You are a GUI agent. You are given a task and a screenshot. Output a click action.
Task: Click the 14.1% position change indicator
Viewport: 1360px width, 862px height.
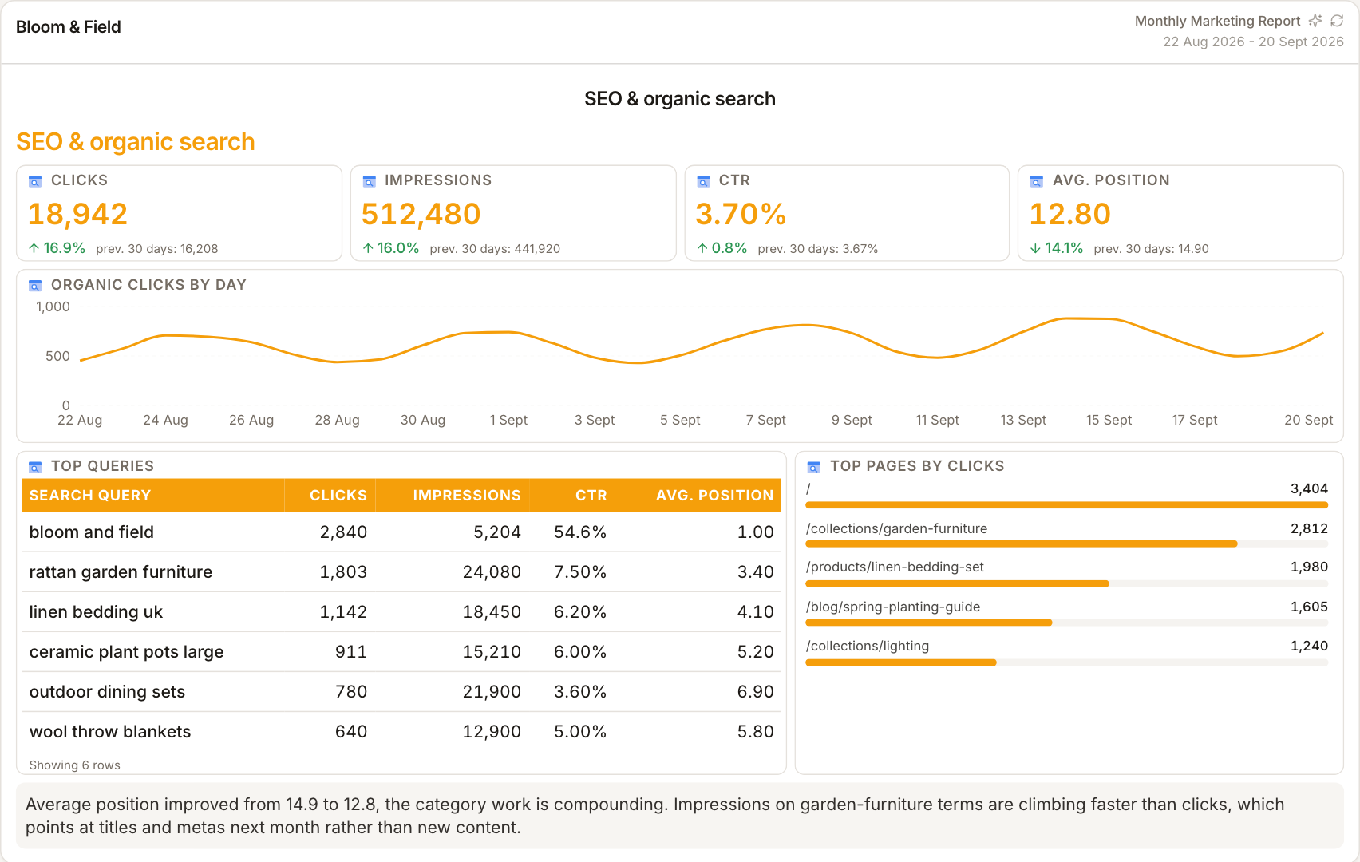point(1057,248)
